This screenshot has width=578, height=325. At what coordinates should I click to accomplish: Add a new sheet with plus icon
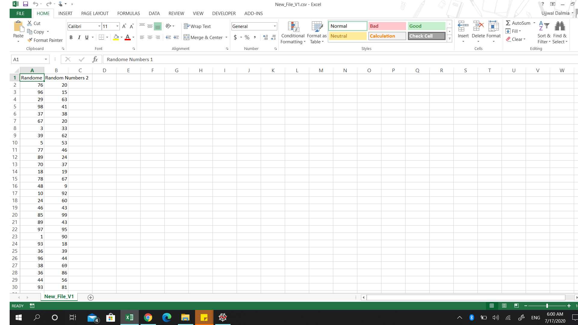pos(90,297)
